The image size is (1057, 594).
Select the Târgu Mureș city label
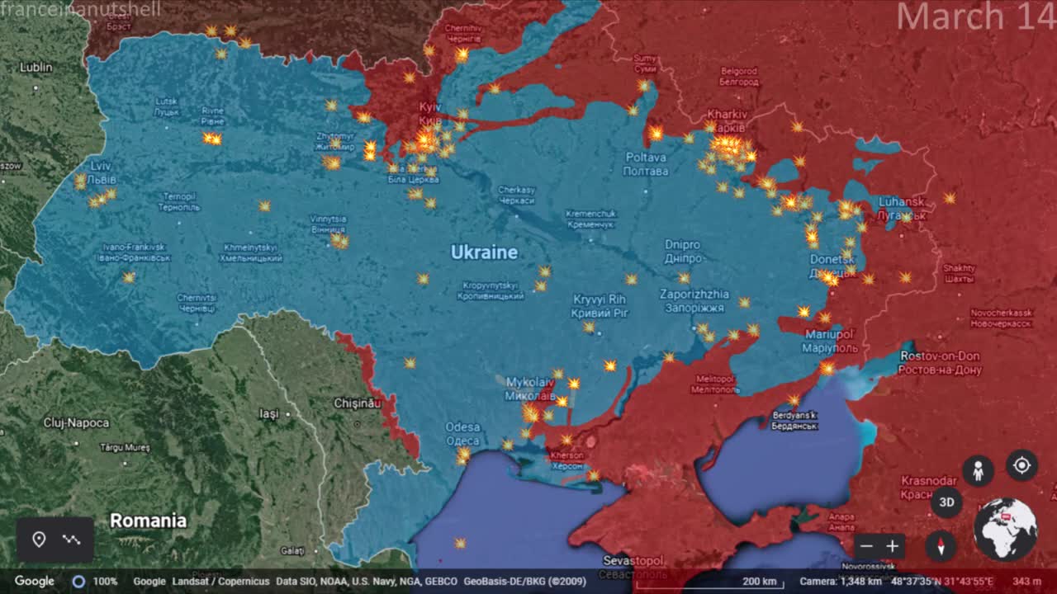pos(125,447)
